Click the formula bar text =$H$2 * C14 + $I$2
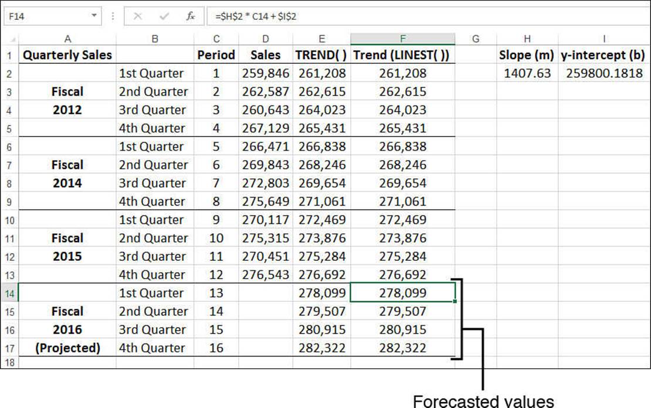The height and width of the screenshot is (408, 651). pos(256,16)
